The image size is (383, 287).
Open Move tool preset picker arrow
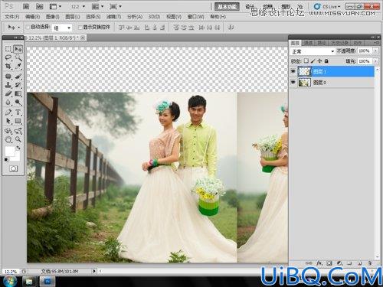click(x=19, y=28)
